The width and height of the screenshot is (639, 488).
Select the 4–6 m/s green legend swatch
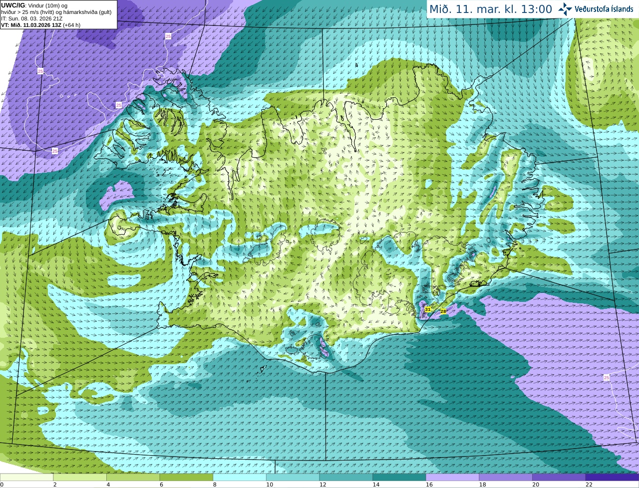[133, 477]
